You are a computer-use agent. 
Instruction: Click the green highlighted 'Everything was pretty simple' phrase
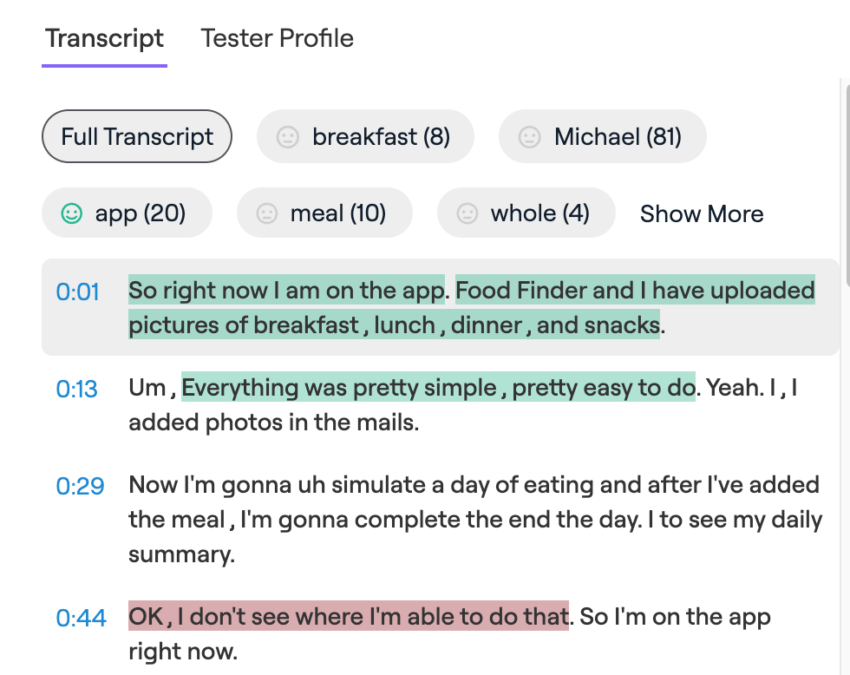[438, 387]
